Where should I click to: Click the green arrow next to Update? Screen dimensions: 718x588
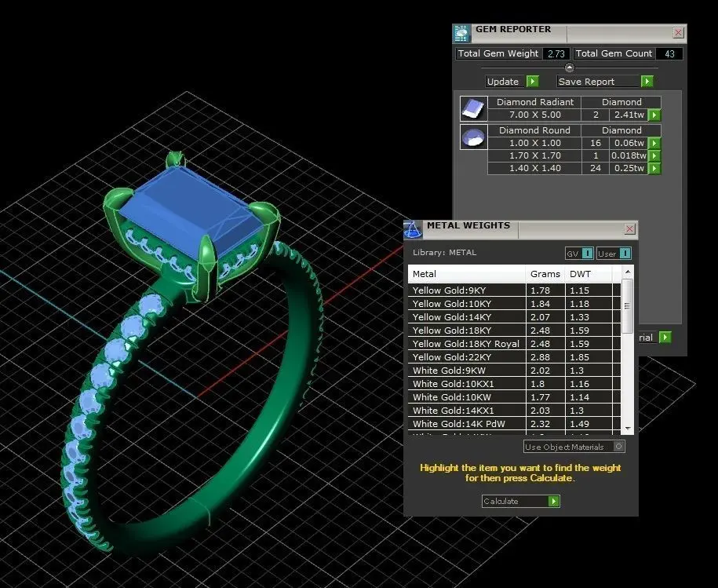click(x=533, y=82)
